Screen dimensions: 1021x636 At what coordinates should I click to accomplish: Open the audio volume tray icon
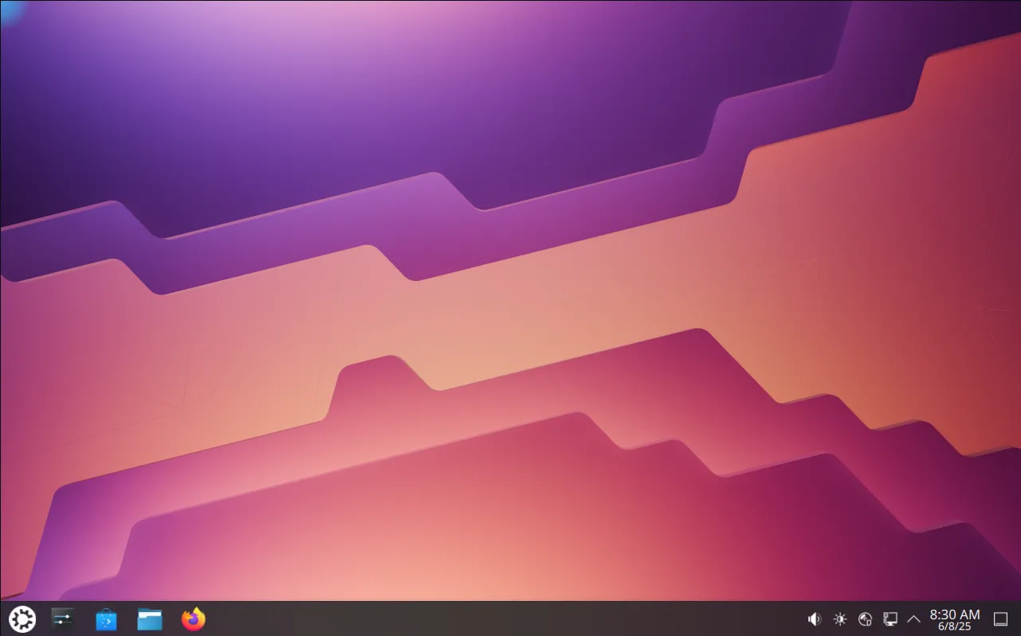coord(814,618)
